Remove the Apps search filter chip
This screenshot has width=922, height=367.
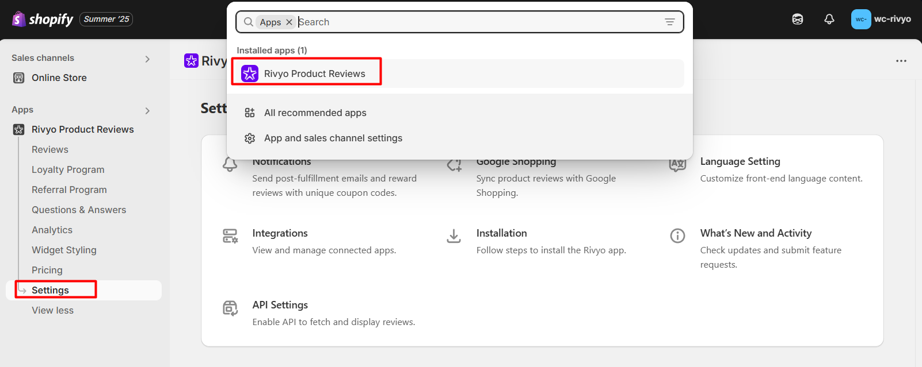[x=289, y=22]
